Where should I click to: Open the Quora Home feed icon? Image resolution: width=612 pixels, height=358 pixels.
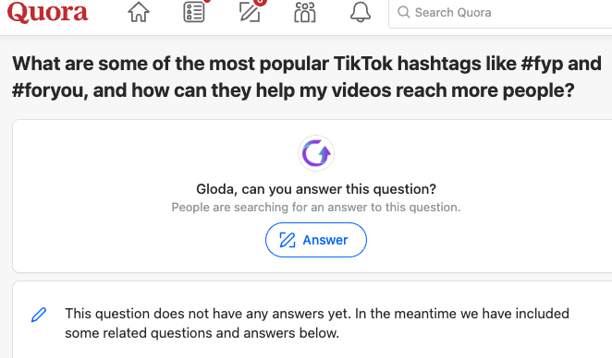tap(139, 12)
